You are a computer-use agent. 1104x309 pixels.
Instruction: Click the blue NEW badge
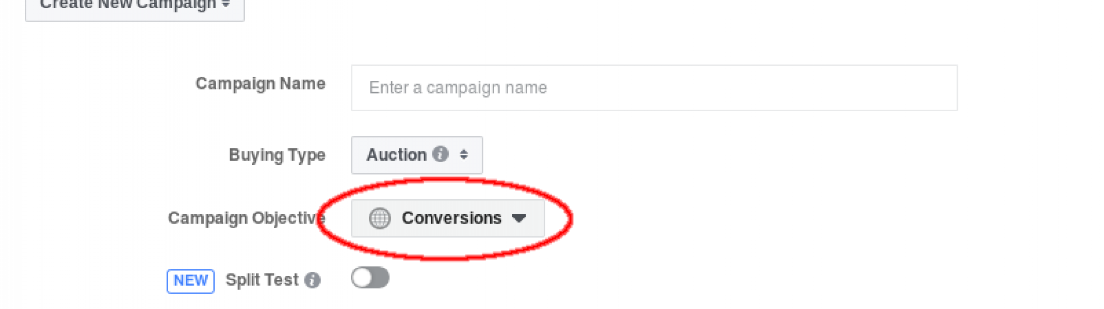(x=190, y=281)
